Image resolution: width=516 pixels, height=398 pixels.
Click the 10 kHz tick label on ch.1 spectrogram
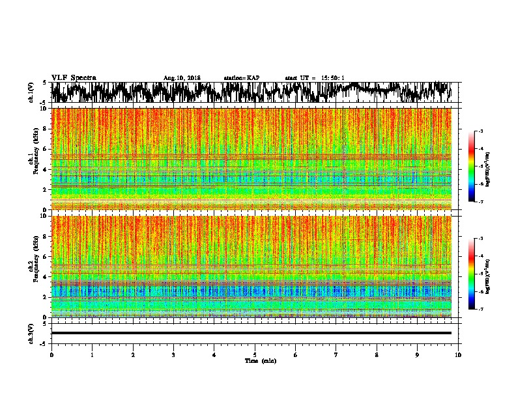[44, 109]
